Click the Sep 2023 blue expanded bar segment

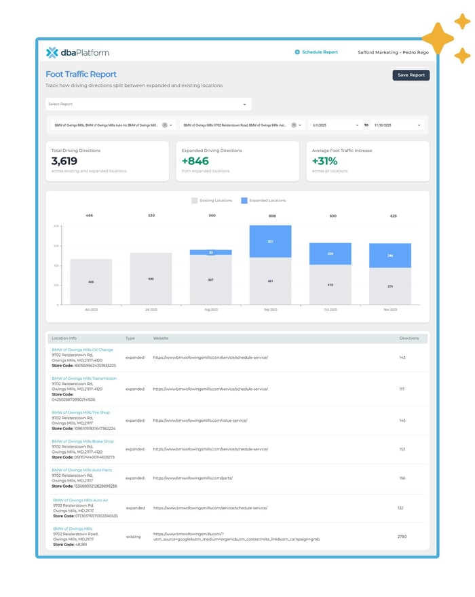270,242
